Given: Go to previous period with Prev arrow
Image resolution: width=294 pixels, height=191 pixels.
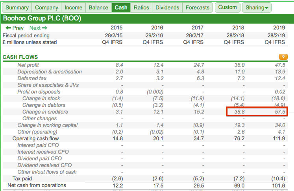Looking at the screenshot, I should (x=15, y=28).
